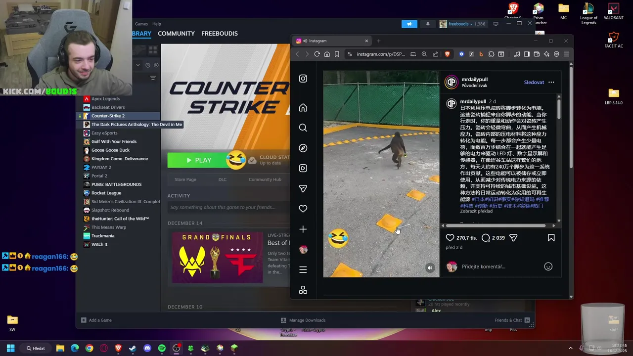Mute the Instagram video sound
The width and height of the screenshot is (633, 356).
point(430,268)
